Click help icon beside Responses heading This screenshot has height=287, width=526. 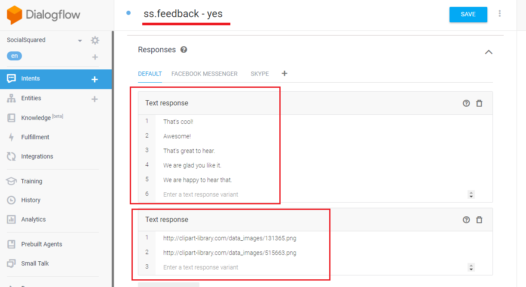click(x=184, y=50)
